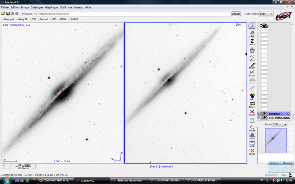Choose the nine-view multivues layout
Image resolution: width=295 pixels, height=184 pixels.
coord(26,166)
